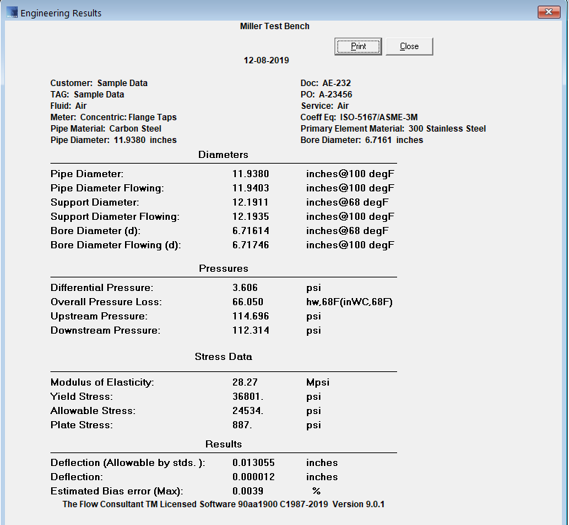
Task: Click the Diameters section header
Action: coord(223,154)
